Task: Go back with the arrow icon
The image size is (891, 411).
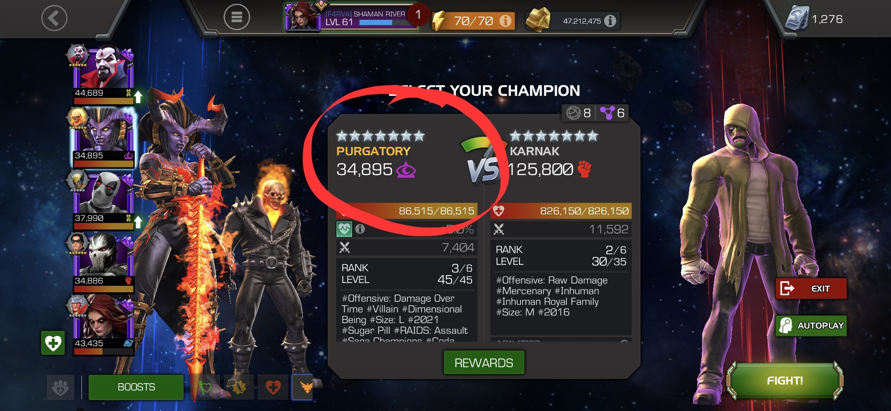Action: (54, 18)
